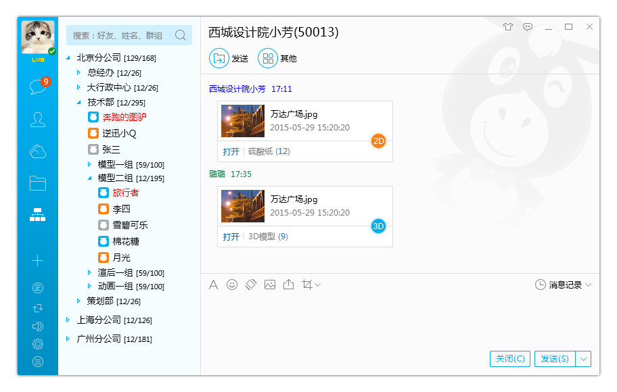The image size is (617, 392).
Task: Expand the 总经办 group
Action: click(78, 72)
